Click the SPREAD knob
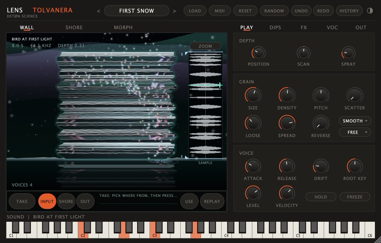 click(x=287, y=123)
